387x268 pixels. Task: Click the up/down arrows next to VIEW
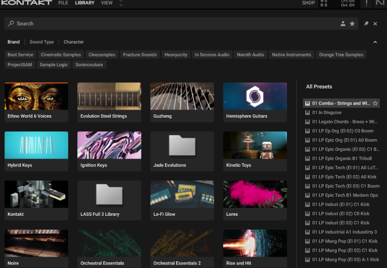(121, 3)
